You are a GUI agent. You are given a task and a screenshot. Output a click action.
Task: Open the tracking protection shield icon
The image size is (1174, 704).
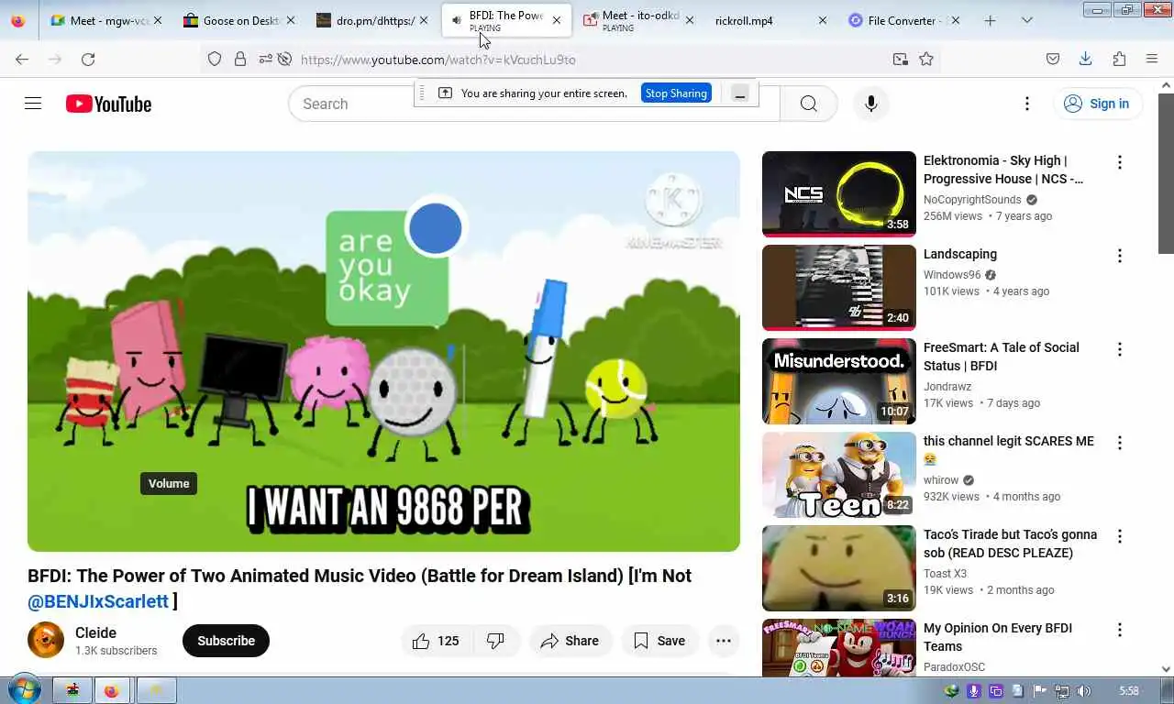click(x=215, y=59)
